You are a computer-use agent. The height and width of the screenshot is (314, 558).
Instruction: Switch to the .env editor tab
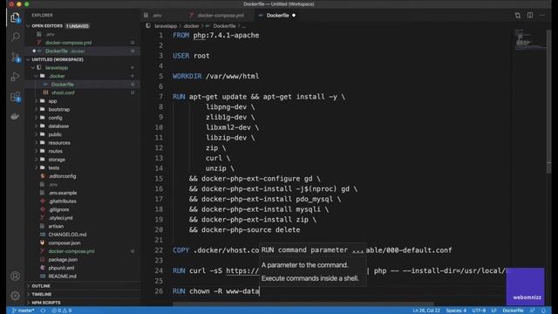click(157, 16)
